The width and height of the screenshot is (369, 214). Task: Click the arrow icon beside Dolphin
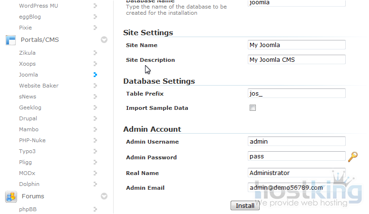tap(95, 184)
